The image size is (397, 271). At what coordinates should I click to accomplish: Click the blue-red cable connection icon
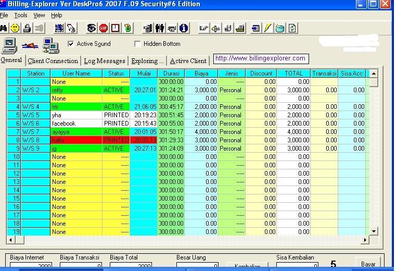tap(30, 46)
